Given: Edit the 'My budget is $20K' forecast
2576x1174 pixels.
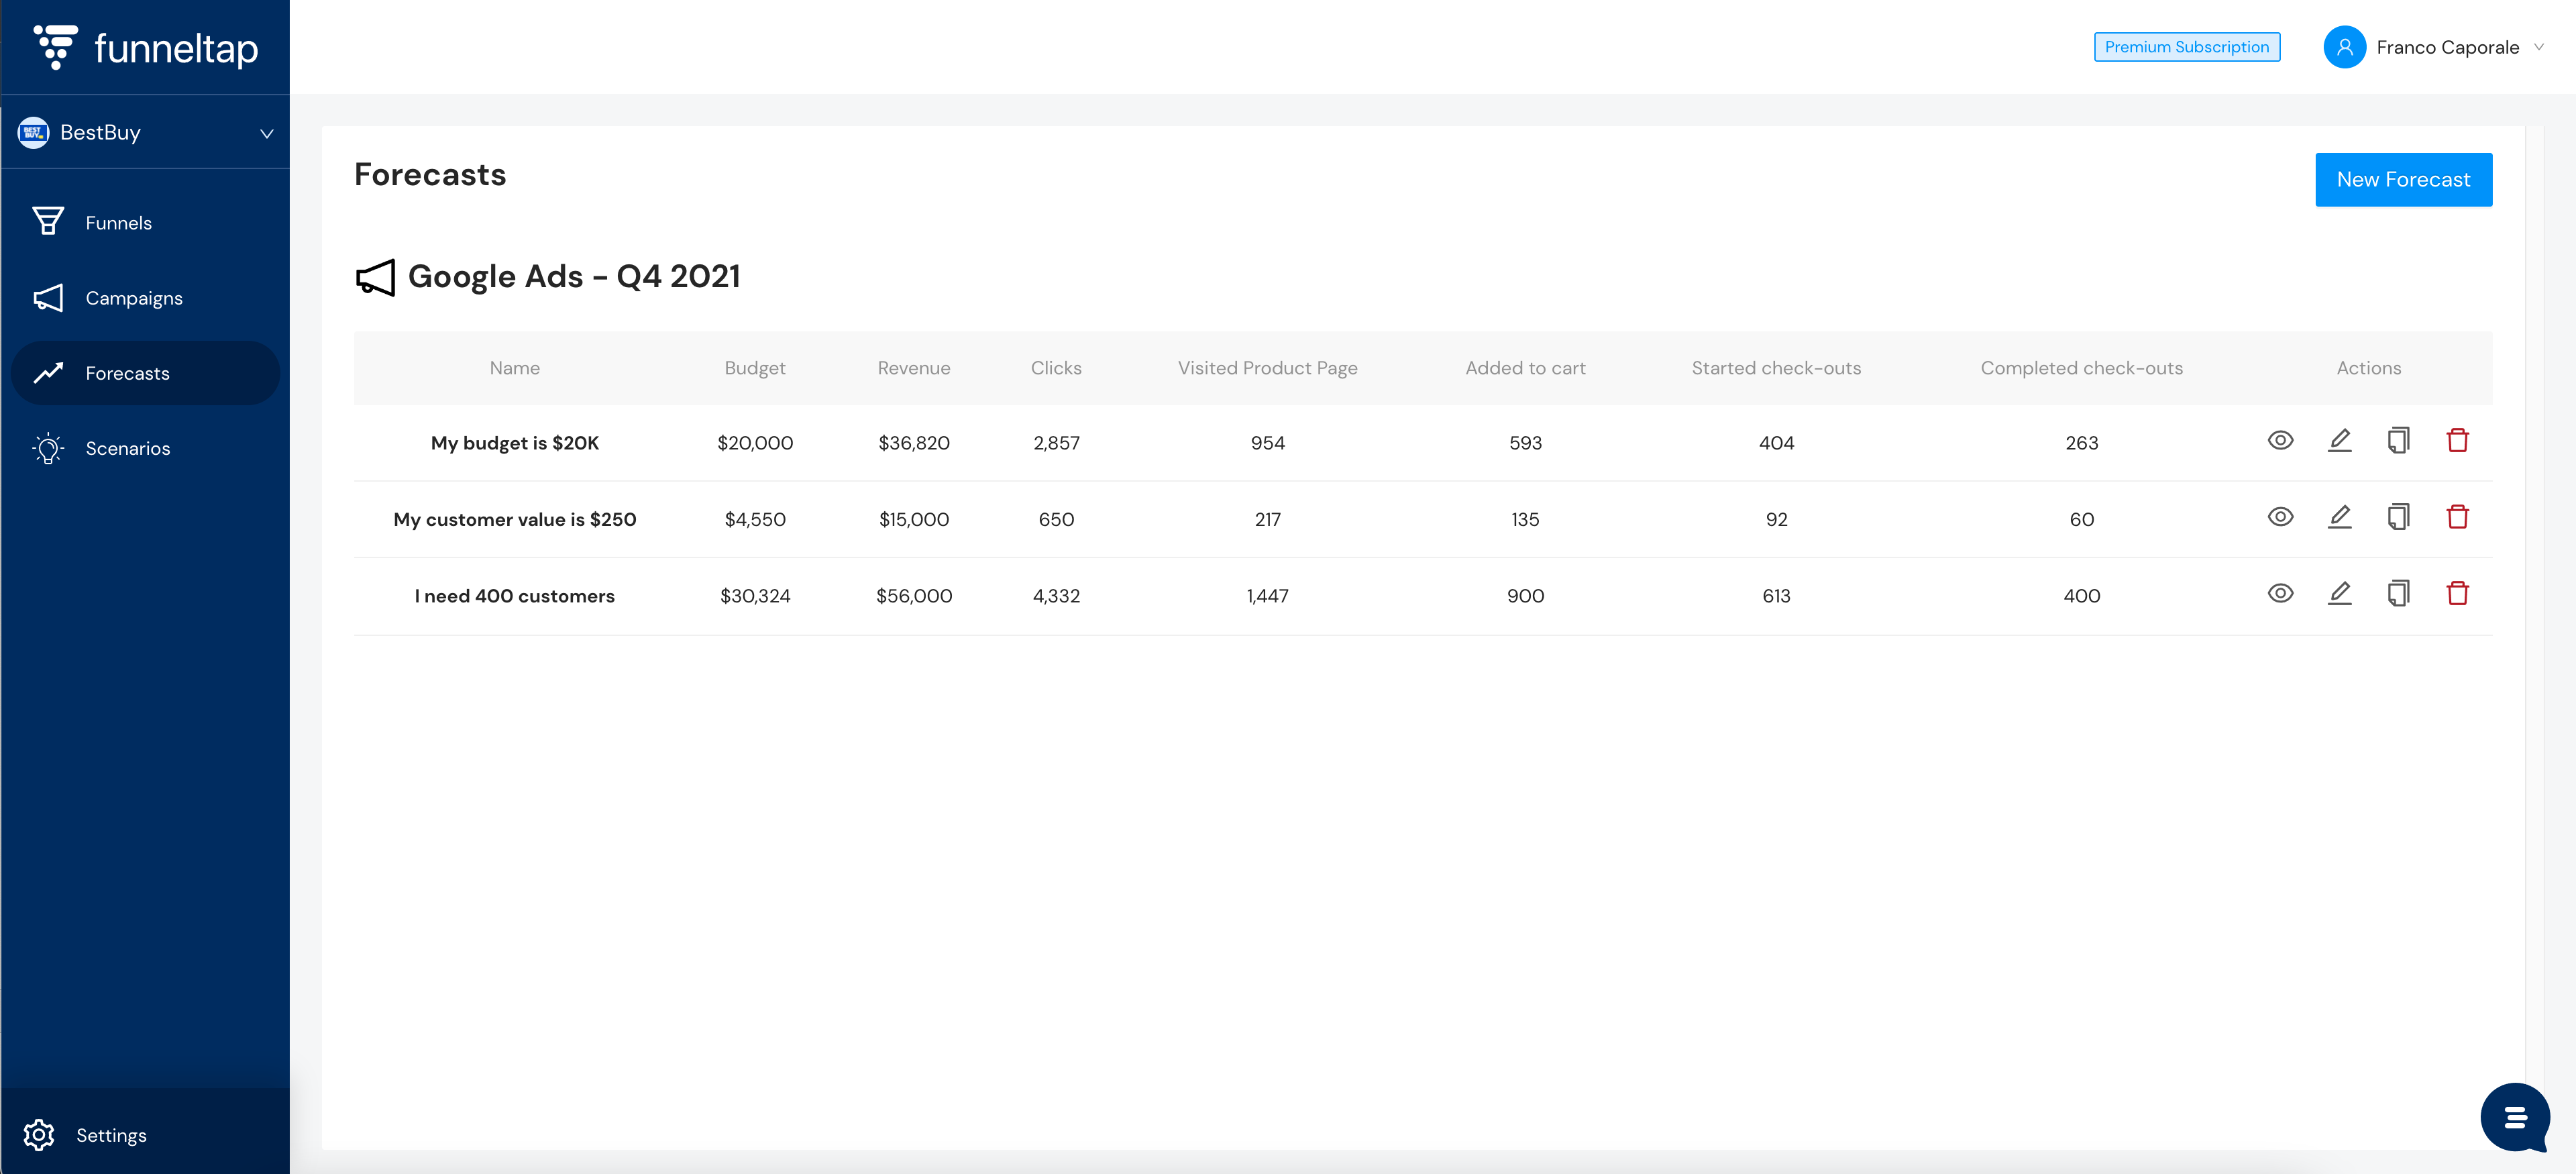Looking at the screenshot, I should [x=2339, y=440].
